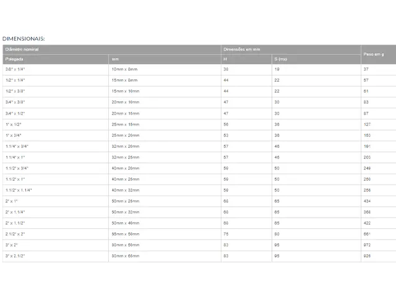Click the 50mm x 40mm cell
The width and height of the screenshot is (396, 297).
165,223
